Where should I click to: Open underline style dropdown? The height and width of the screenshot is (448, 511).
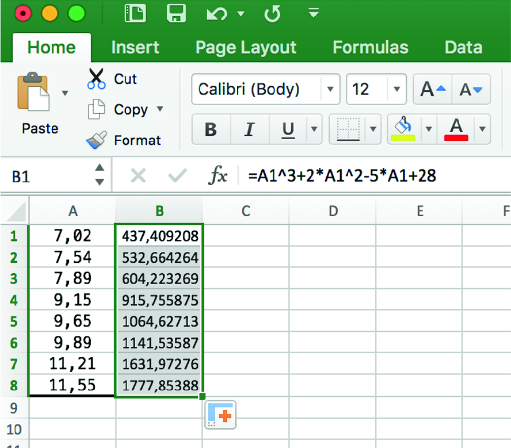tap(314, 129)
